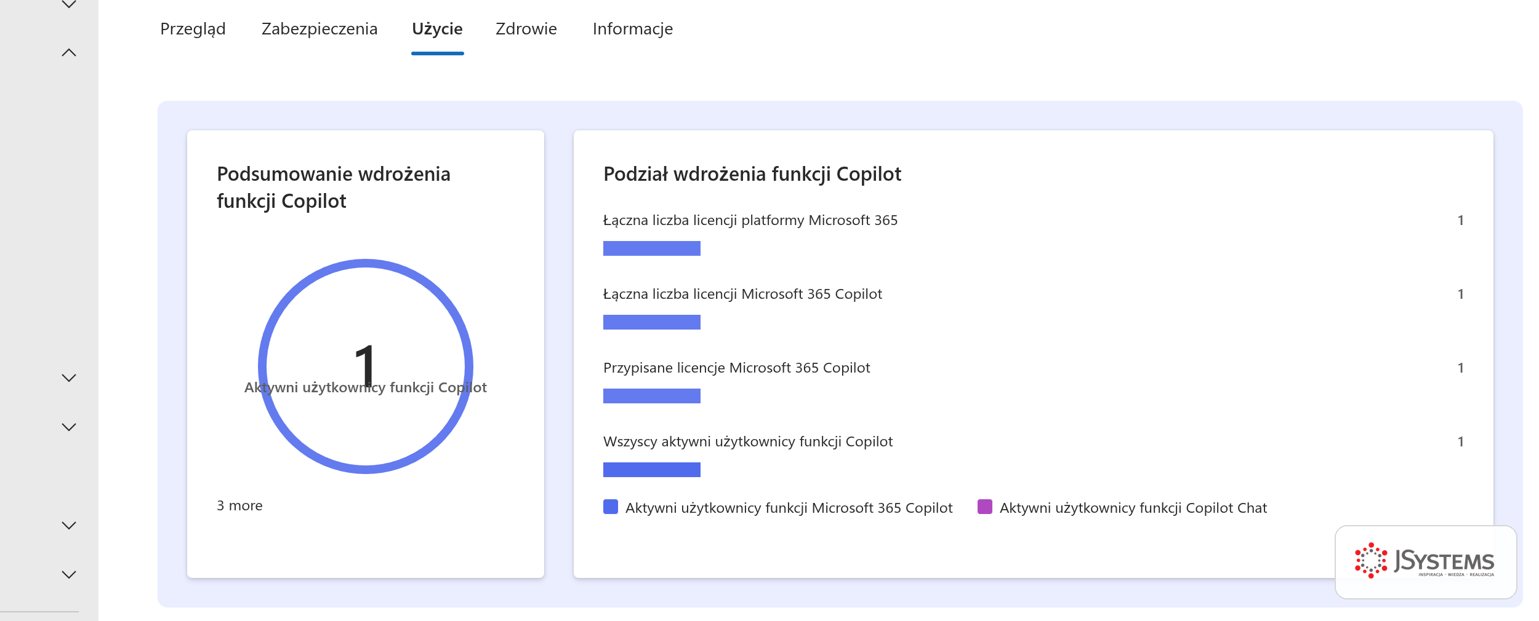Click the bar for Łączna liczba licencji platformy Microsoft 365
1539x621 pixels.
[x=652, y=248]
